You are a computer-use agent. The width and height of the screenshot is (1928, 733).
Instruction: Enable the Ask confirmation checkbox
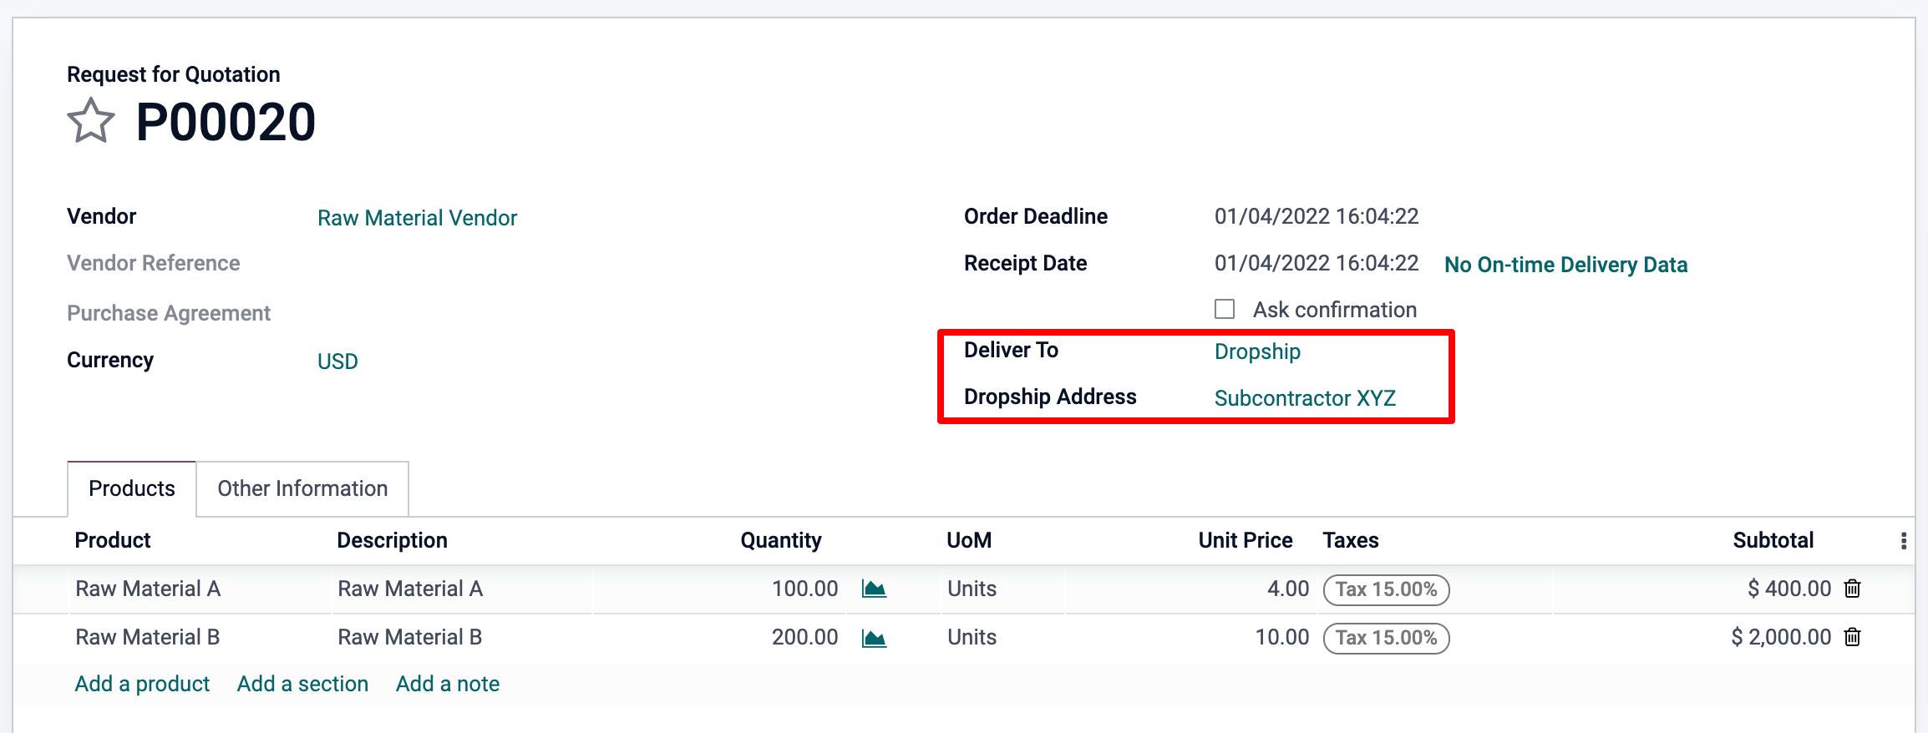click(1225, 310)
